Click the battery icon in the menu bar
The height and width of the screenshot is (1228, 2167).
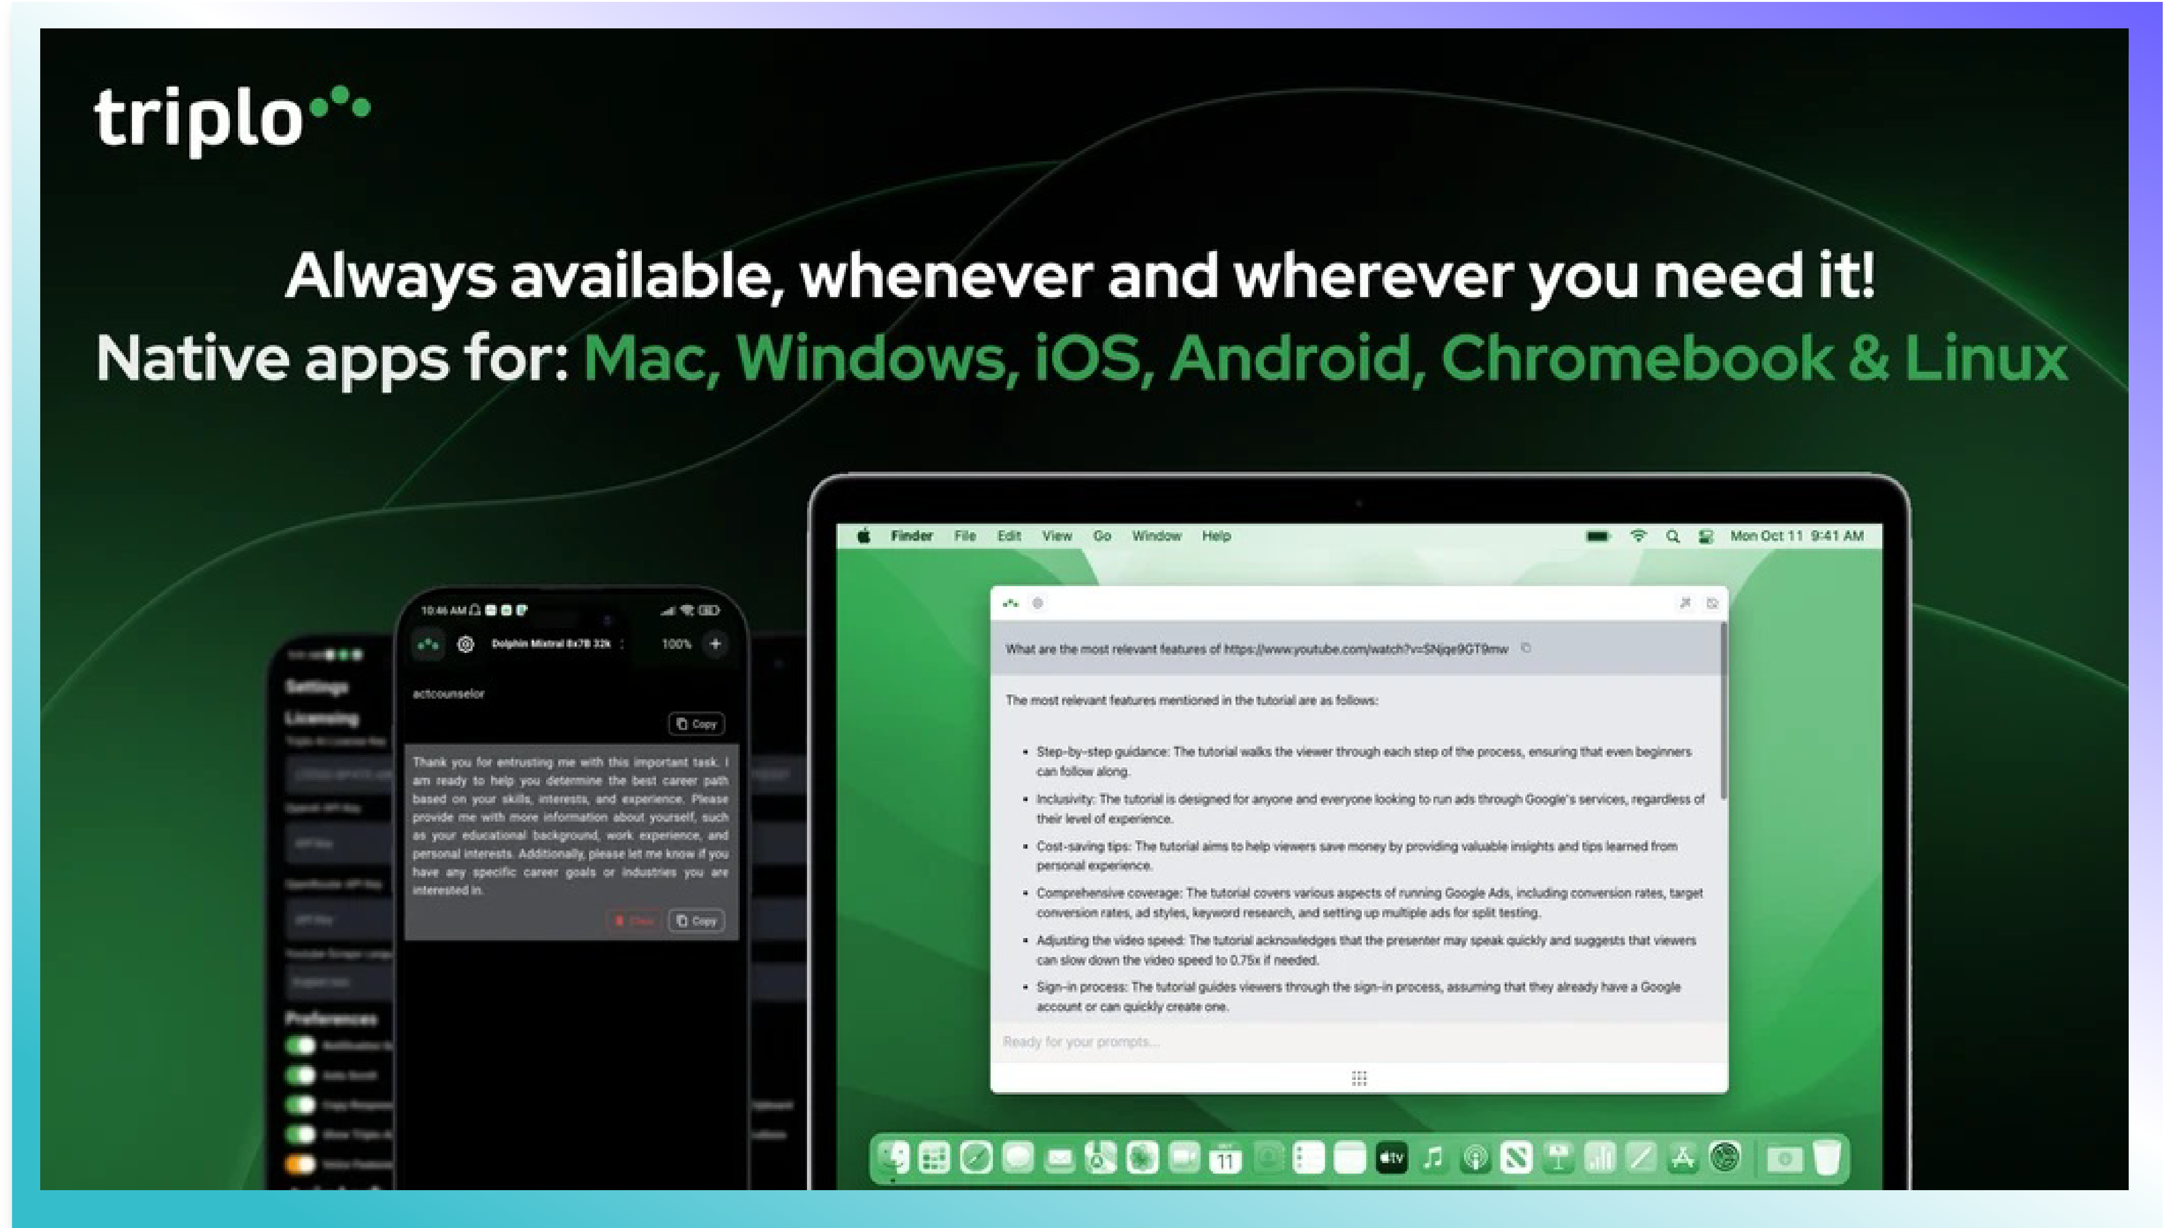(1598, 535)
